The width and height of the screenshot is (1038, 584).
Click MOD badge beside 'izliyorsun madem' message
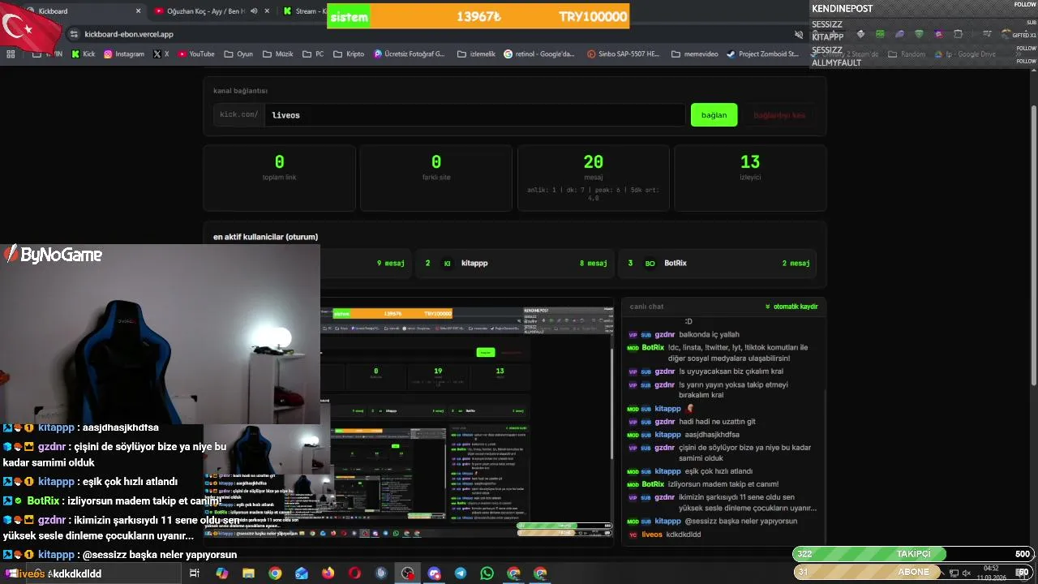point(633,484)
